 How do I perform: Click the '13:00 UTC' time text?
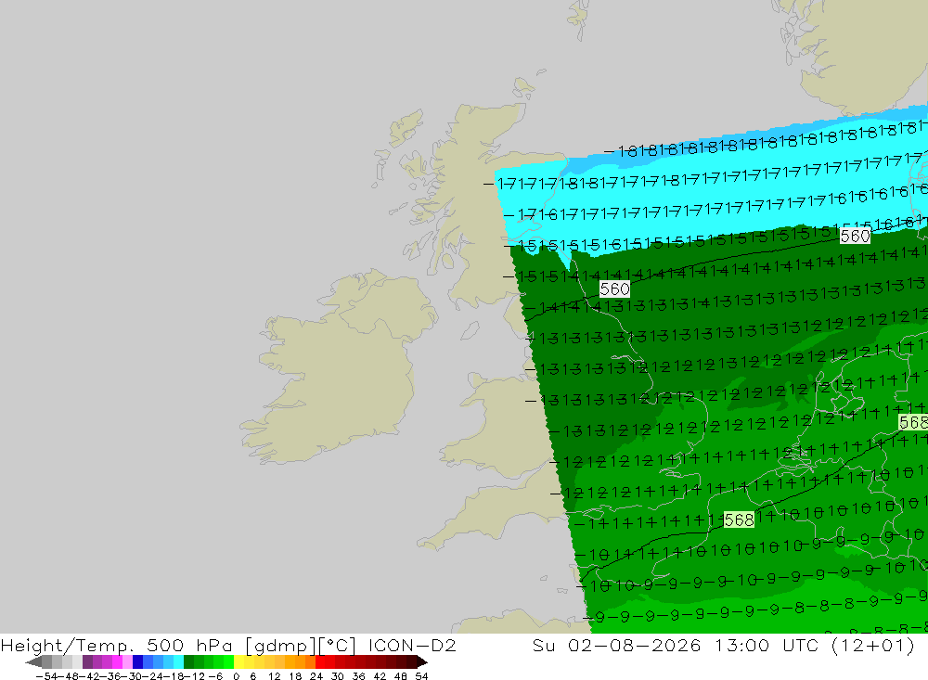coord(768,645)
